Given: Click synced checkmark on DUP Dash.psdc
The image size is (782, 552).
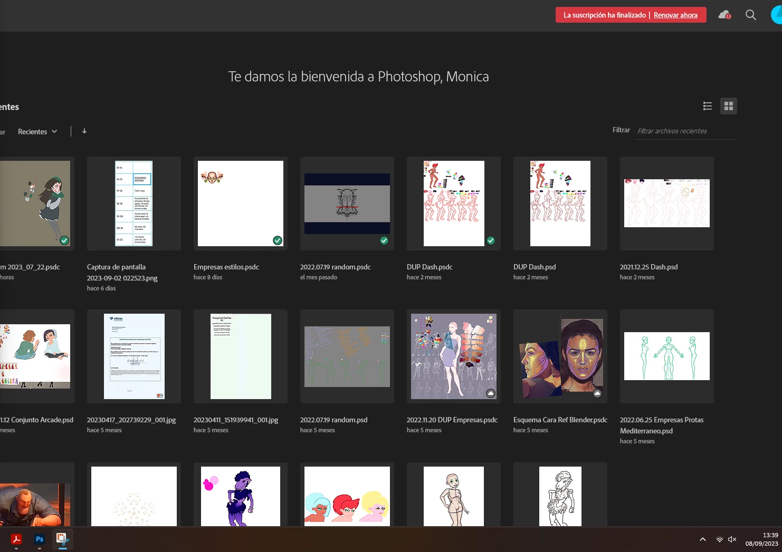Looking at the screenshot, I should 491,240.
